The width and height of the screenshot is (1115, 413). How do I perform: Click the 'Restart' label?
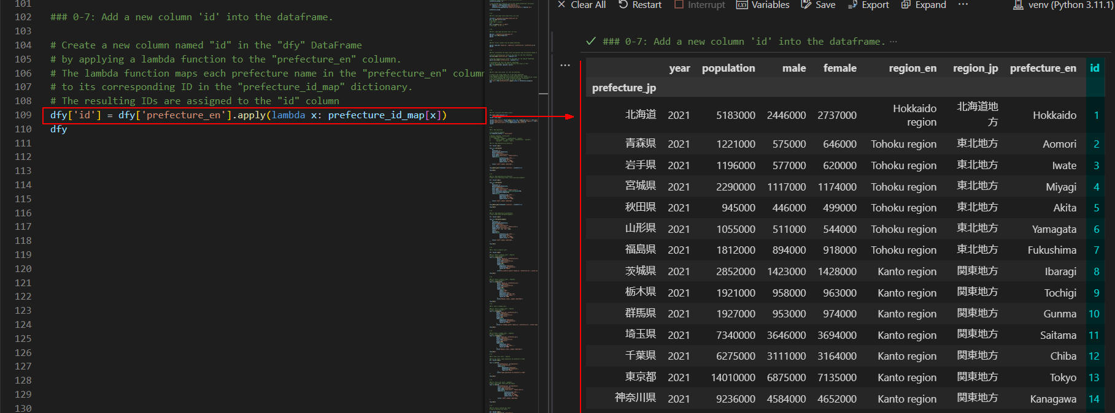click(x=647, y=4)
